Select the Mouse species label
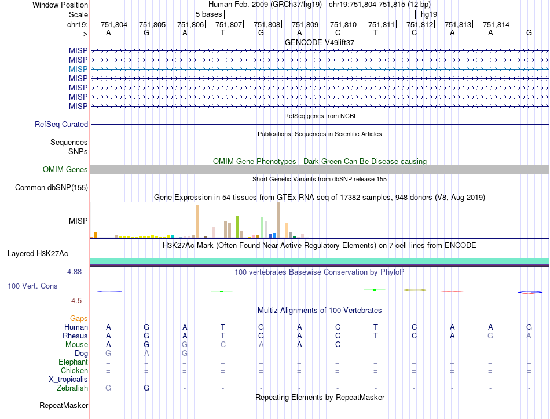Image resolution: width=550 pixels, height=419 pixels. (x=76, y=345)
